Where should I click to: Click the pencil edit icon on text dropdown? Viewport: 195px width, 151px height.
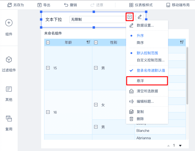point(140,17)
